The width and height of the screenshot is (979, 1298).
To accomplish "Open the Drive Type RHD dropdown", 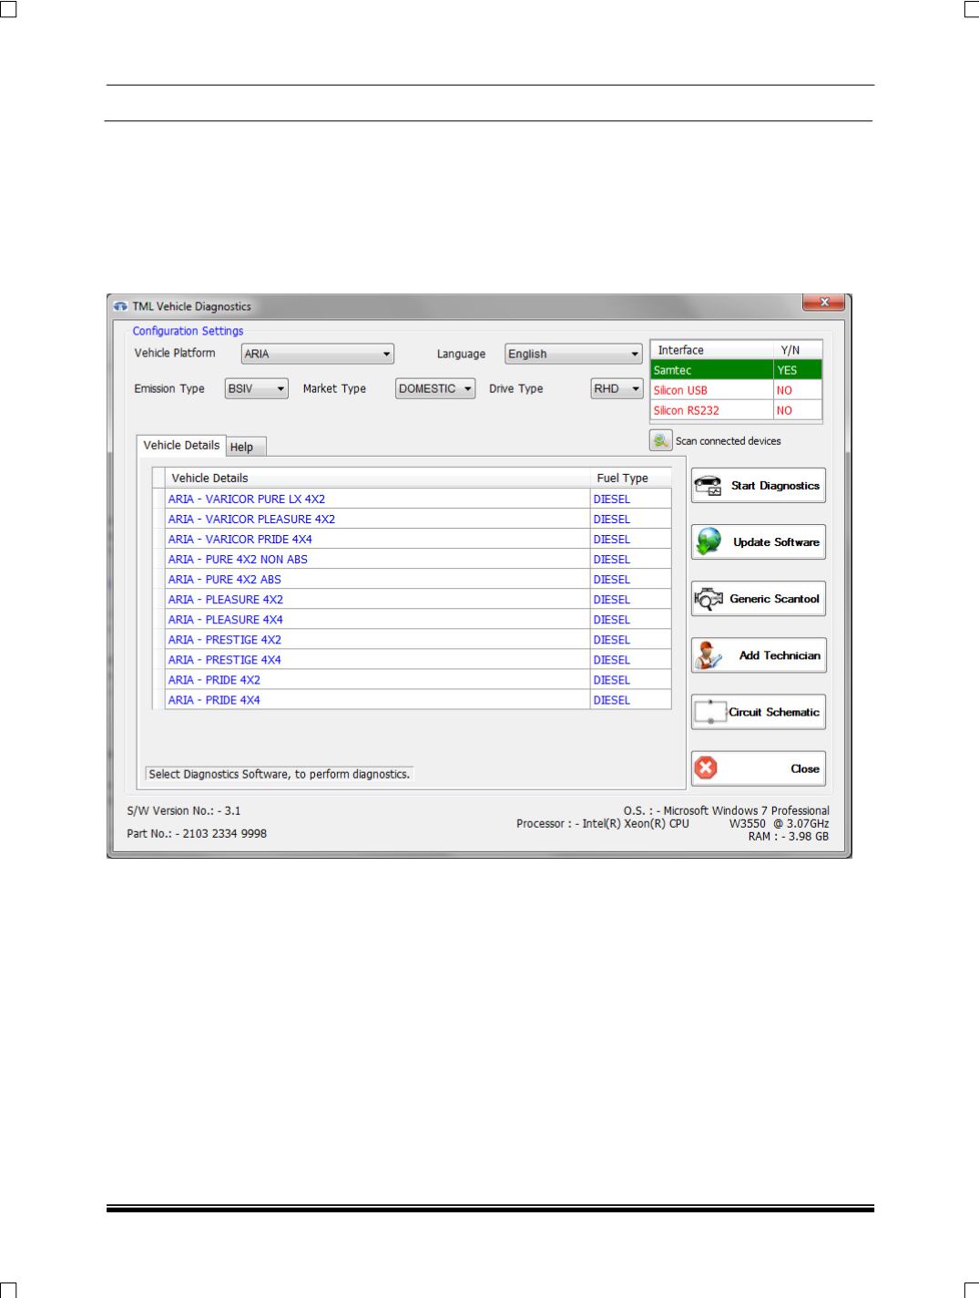I will point(617,388).
